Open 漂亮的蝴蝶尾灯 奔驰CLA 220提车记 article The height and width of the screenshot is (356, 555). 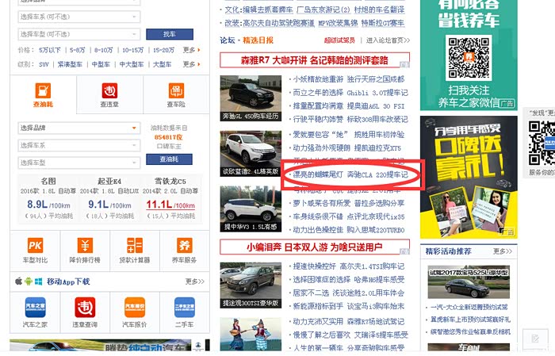350,174
